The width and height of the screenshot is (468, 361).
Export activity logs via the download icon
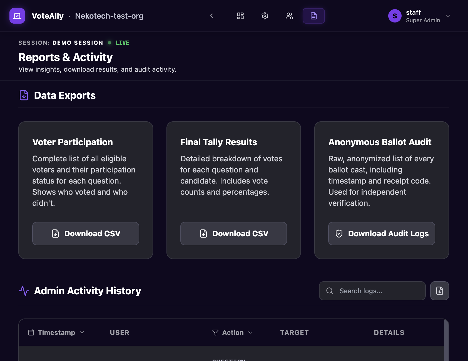coord(439,291)
